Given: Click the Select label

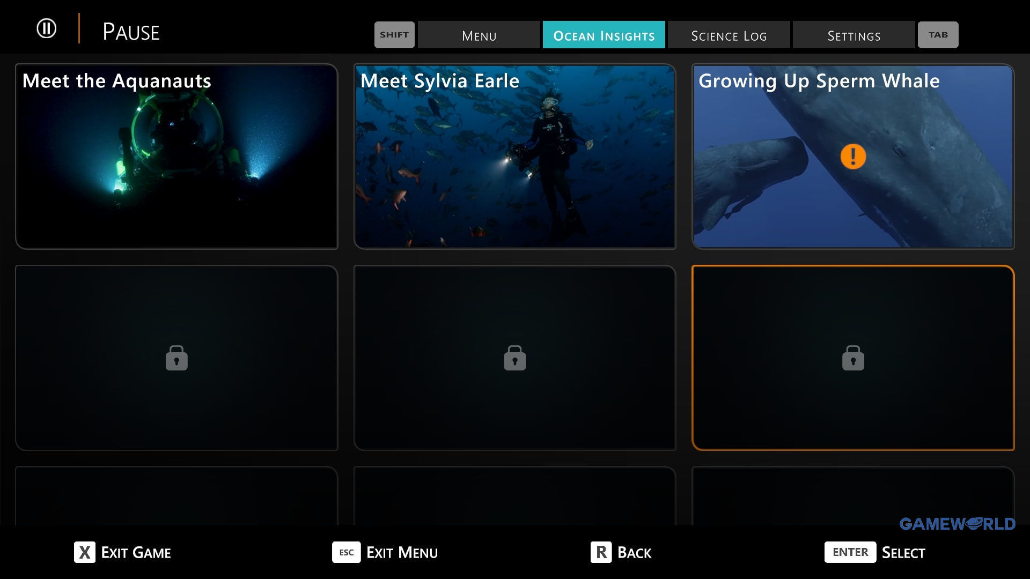Looking at the screenshot, I should 903,553.
